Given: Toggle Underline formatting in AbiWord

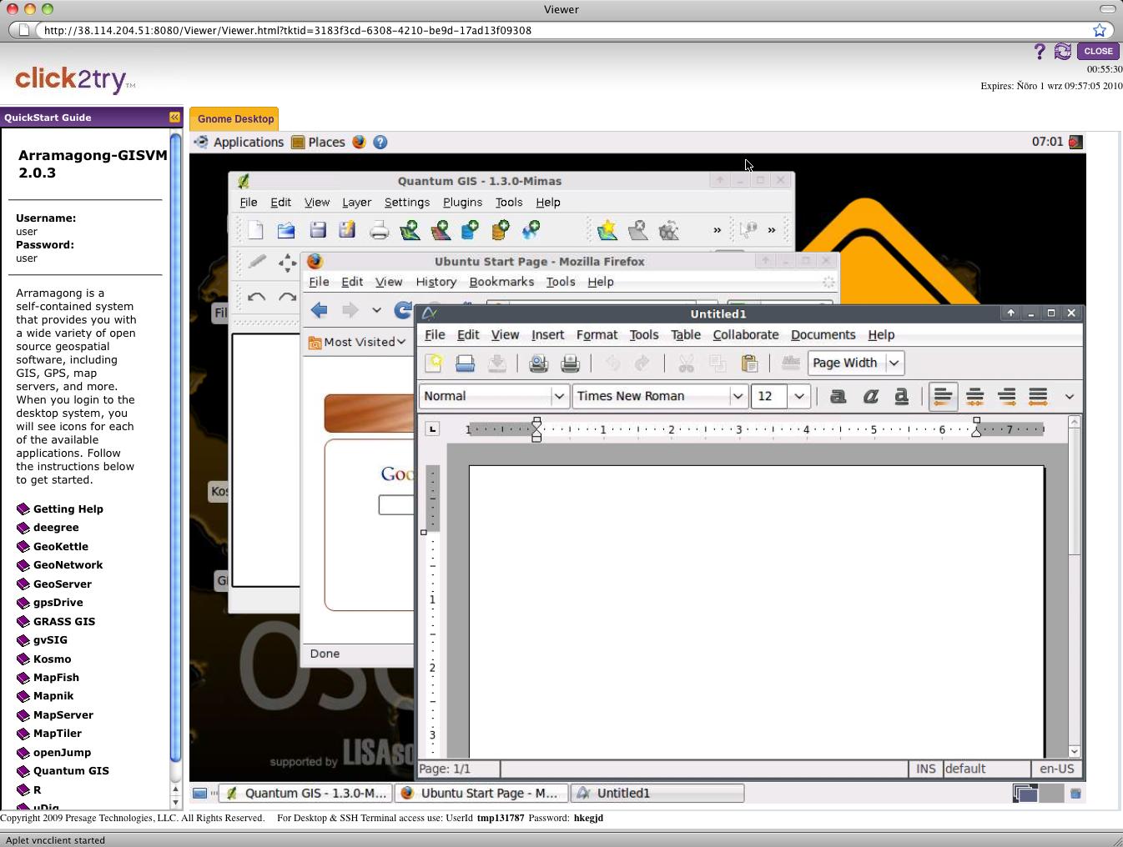Looking at the screenshot, I should pyautogui.click(x=901, y=397).
